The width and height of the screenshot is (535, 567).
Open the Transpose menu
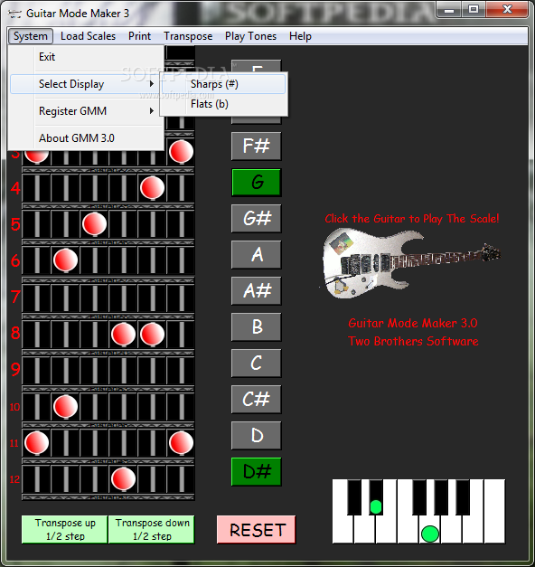click(188, 36)
